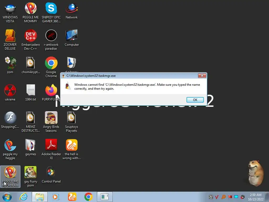
Task: Select the Firefox shortcut on the desktop
Action: (51, 93)
